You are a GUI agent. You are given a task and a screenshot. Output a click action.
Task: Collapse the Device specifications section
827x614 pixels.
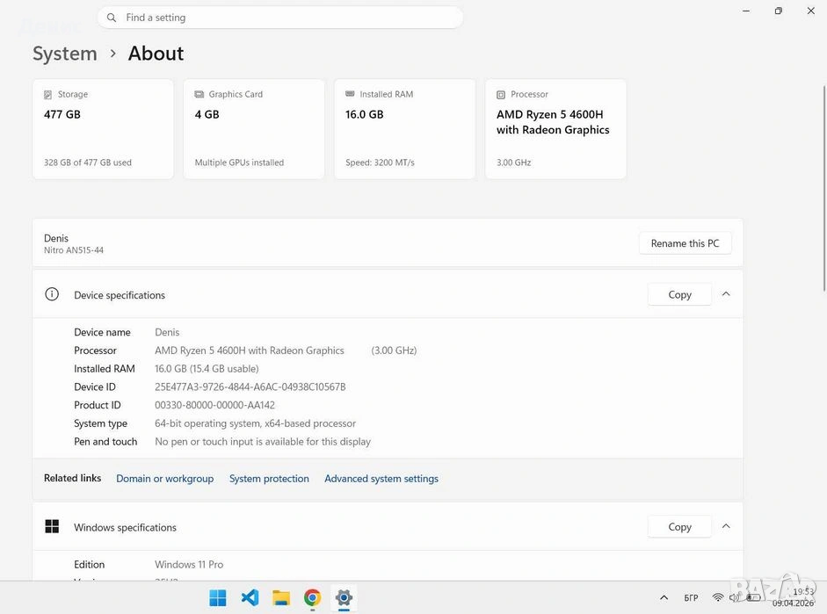point(726,294)
